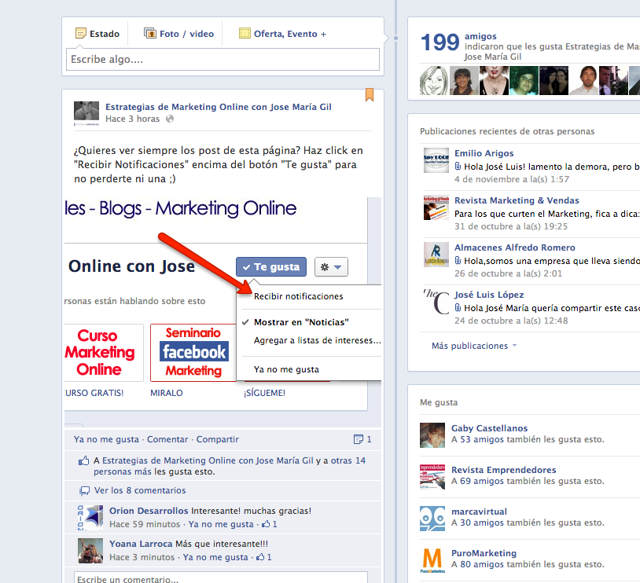
Task: Open the 'Hace 3 horas' post timestamp
Action: click(132, 119)
